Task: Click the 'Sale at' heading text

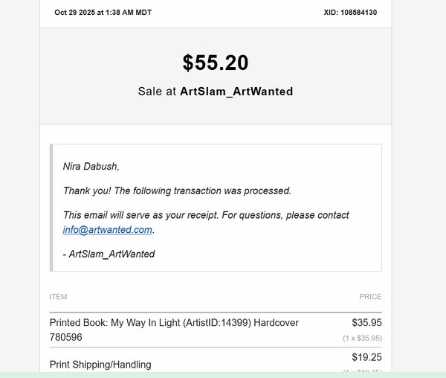Action: pos(157,92)
